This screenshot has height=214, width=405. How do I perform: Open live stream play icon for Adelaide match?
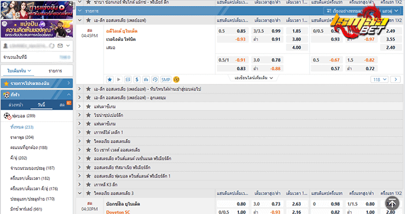119,80
